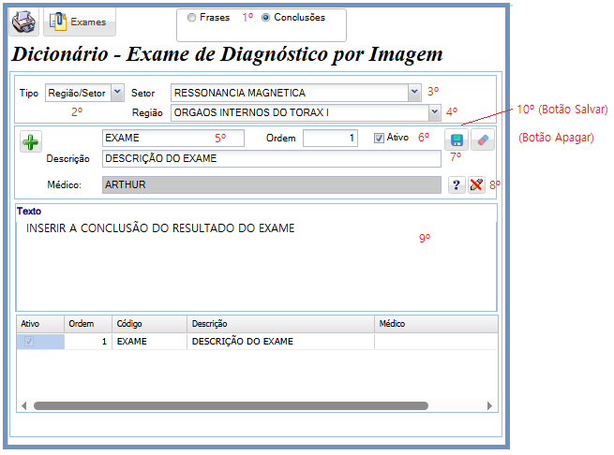Click the save floppy disk icon
The image size is (614, 455).
(x=456, y=140)
